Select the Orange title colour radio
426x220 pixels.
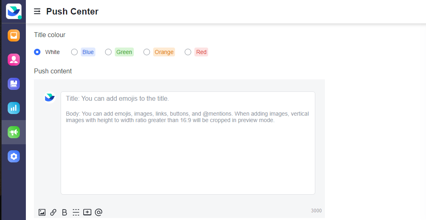click(147, 52)
